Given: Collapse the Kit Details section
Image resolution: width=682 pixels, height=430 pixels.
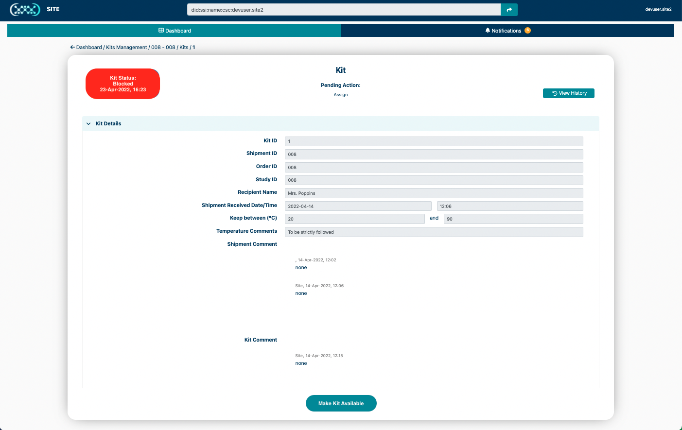Looking at the screenshot, I should click(88, 123).
